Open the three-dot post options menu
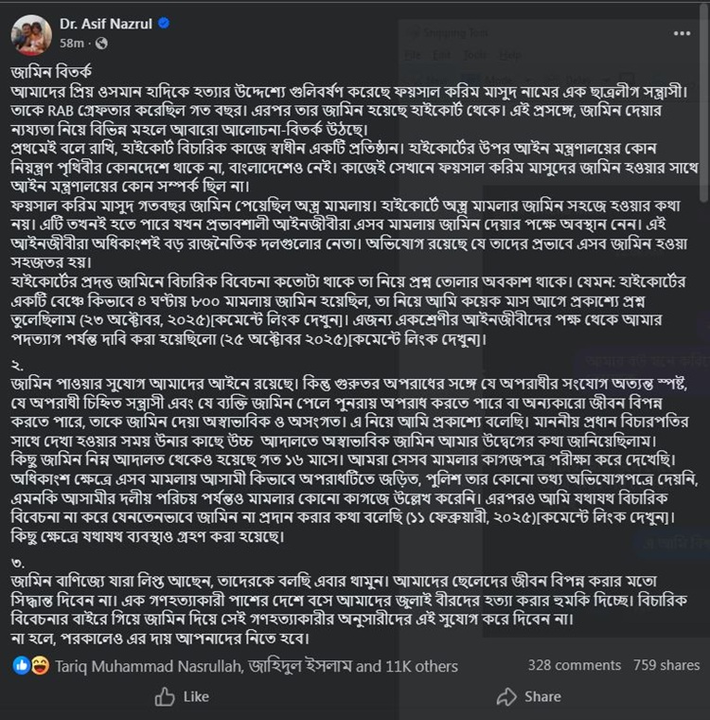 682,33
